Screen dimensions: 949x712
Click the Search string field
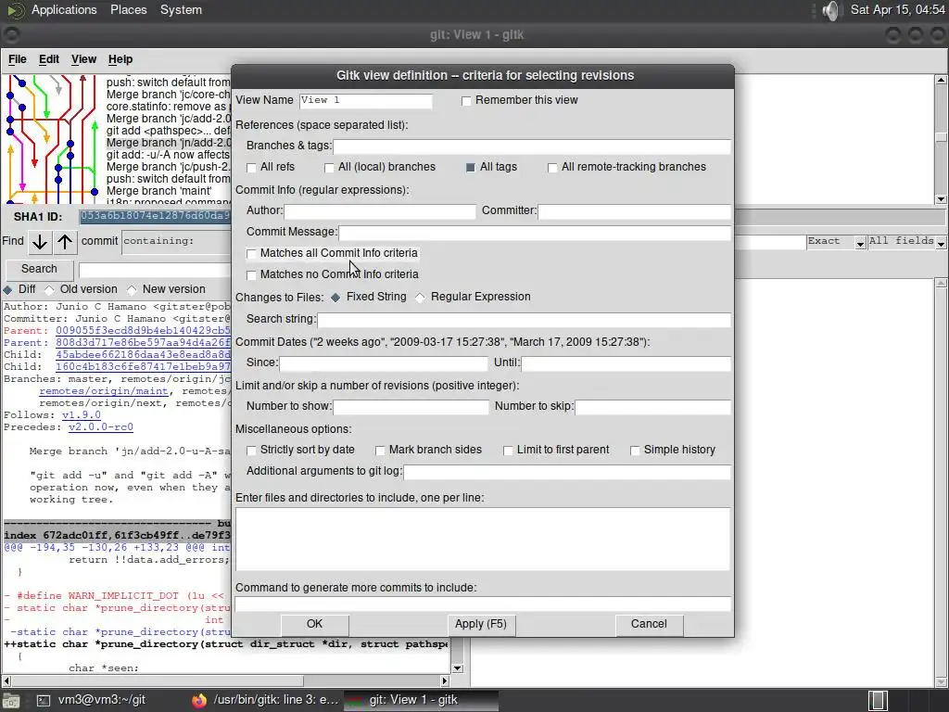click(525, 320)
